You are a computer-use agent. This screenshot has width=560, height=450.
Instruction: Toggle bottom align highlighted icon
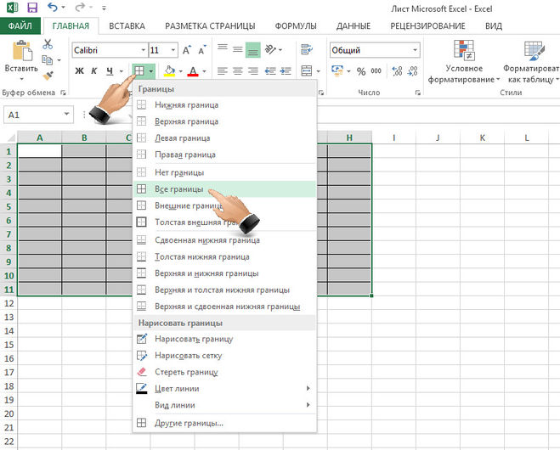(253, 50)
